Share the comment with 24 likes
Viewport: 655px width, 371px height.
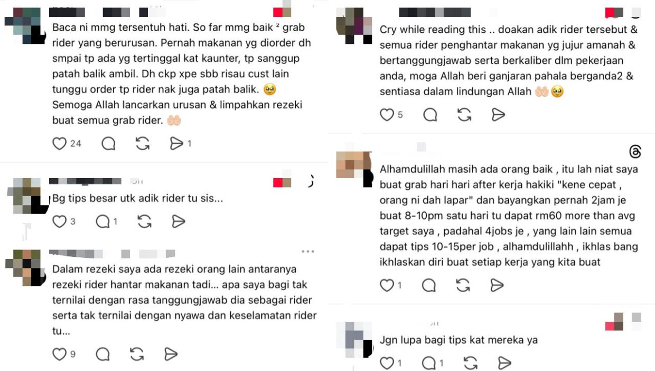[176, 143]
